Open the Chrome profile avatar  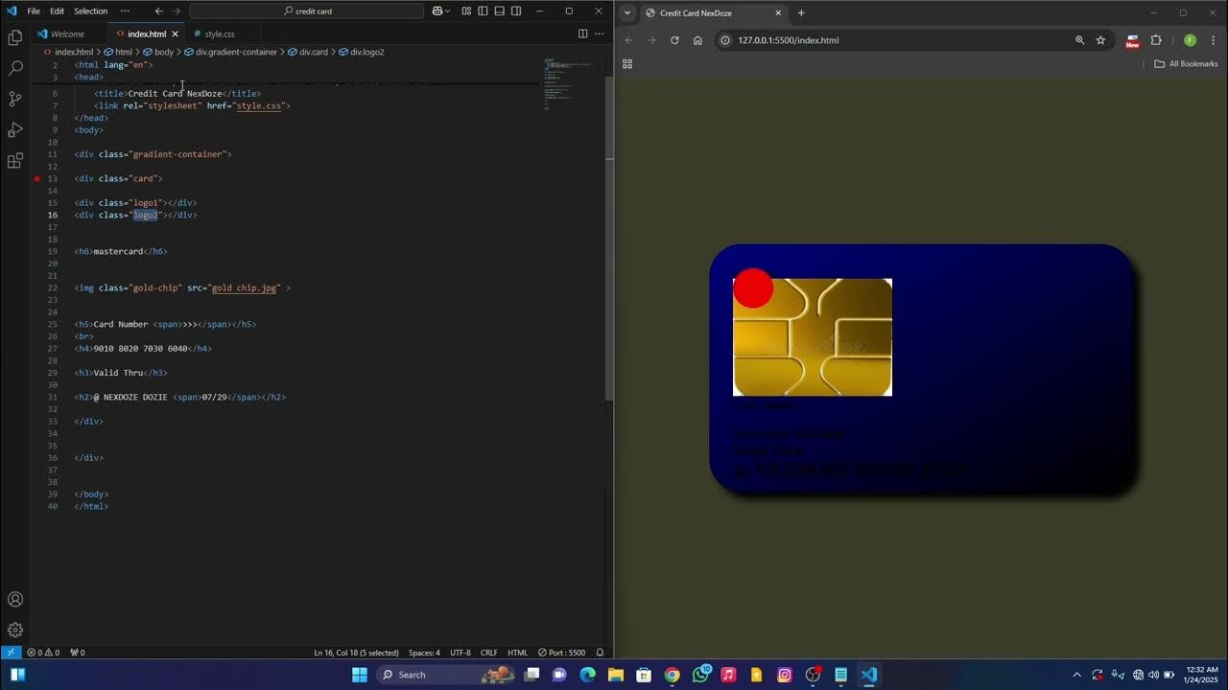pos(1190,40)
